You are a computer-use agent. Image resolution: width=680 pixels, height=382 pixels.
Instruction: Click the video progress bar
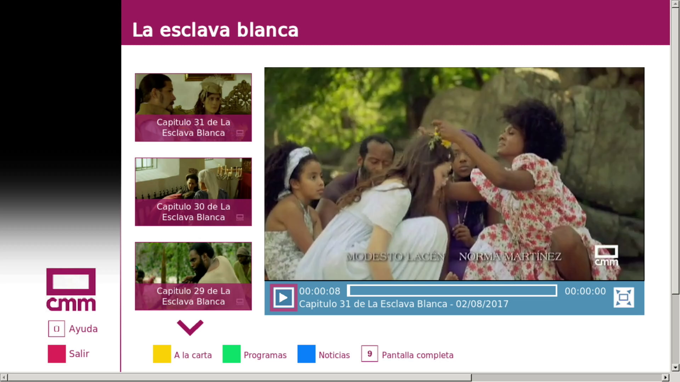[x=452, y=291]
